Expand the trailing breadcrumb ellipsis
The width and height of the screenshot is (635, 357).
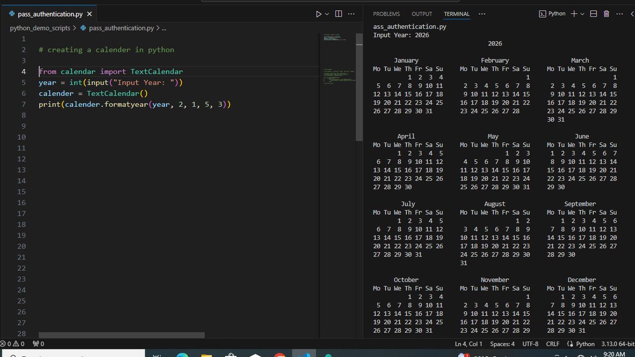(164, 28)
